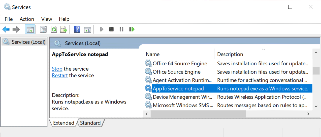Click the Export List toolbar icon

[x=64, y=29]
